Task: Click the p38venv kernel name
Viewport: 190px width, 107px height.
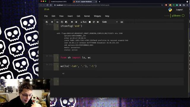Action: 176,16
